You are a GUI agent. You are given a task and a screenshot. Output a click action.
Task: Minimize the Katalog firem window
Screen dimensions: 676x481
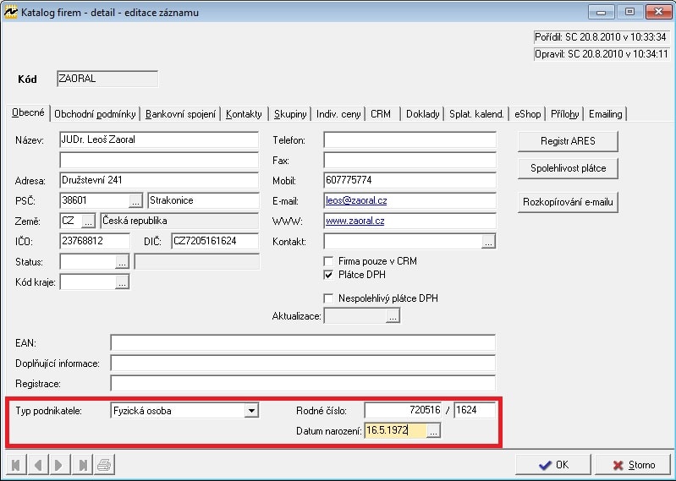point(601,12)
